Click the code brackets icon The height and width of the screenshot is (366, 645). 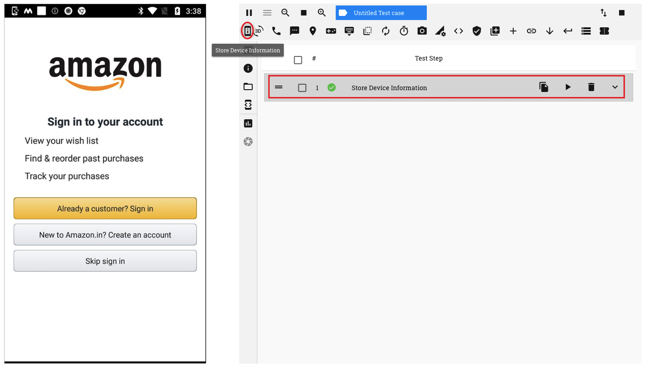[x=459, y=30]
